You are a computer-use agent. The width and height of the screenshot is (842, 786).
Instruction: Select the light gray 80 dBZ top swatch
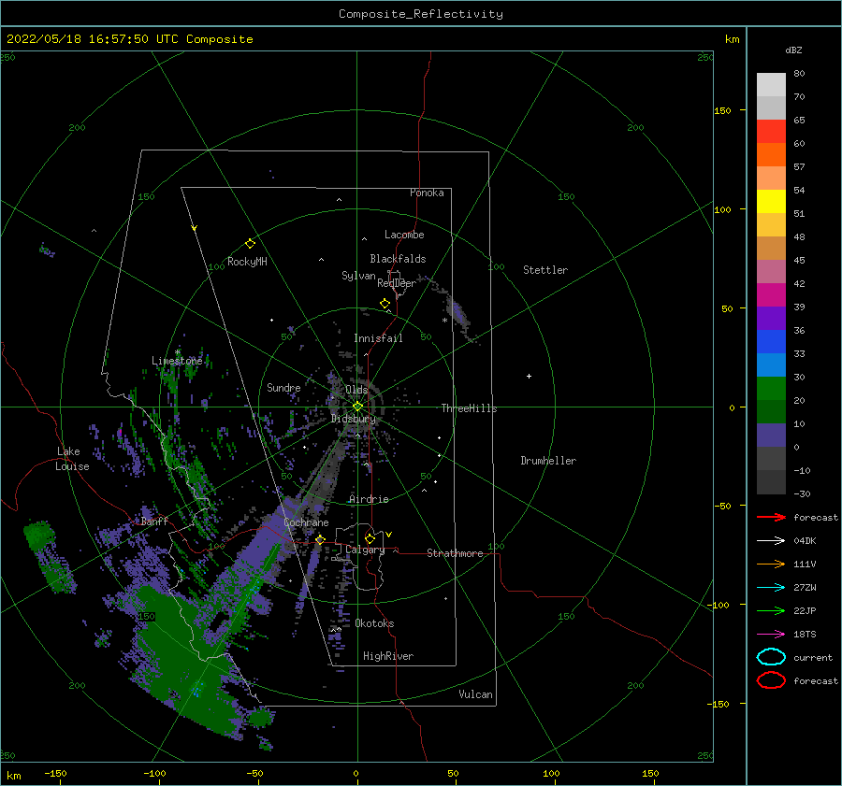click(771, 85)
